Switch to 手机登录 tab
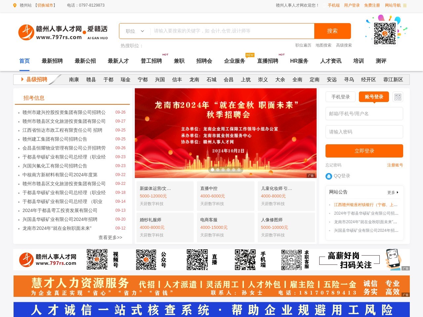423x317 pixels. pos(340,97)
